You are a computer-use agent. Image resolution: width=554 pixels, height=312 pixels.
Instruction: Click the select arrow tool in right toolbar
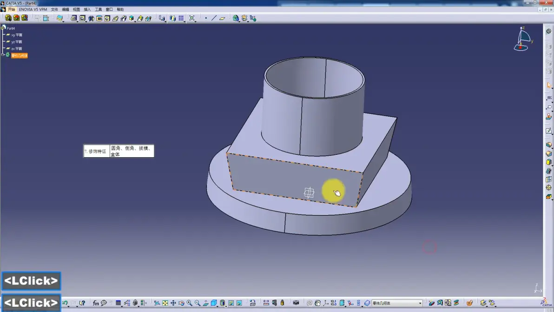pos(549,86)
